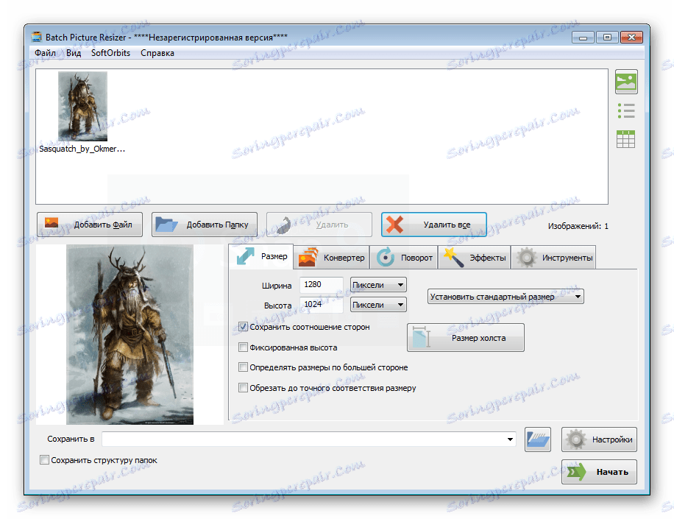The height and width of the screenshot is (519, 674).
Task: Click Удалить button
Action: click(319, 225)
